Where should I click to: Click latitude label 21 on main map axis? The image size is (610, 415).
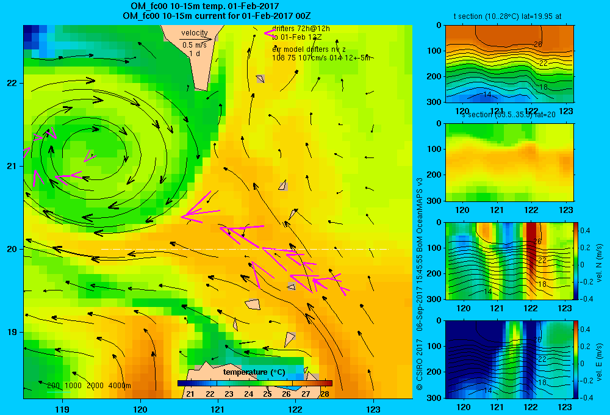point(12,166)
